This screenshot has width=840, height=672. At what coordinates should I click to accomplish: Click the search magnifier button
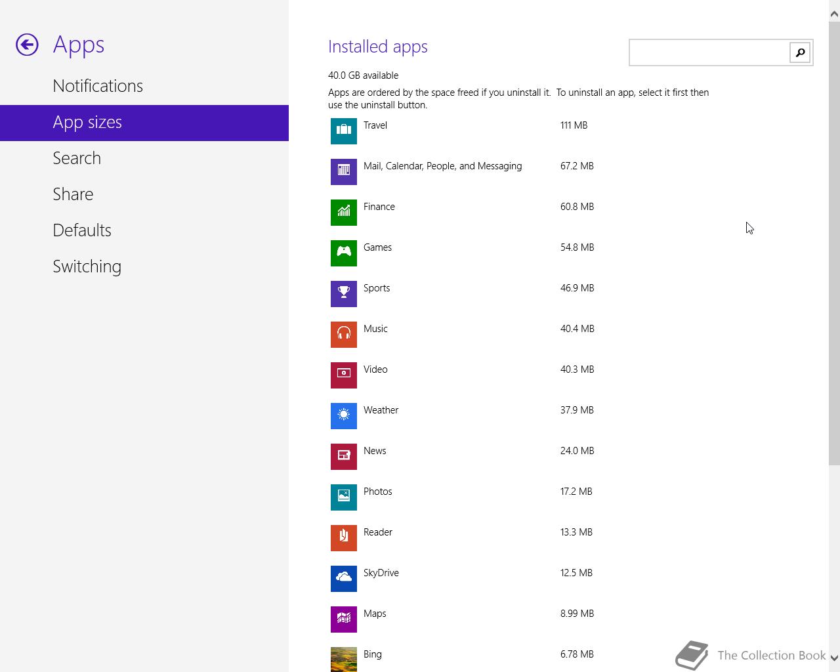(x=800, y=52)
